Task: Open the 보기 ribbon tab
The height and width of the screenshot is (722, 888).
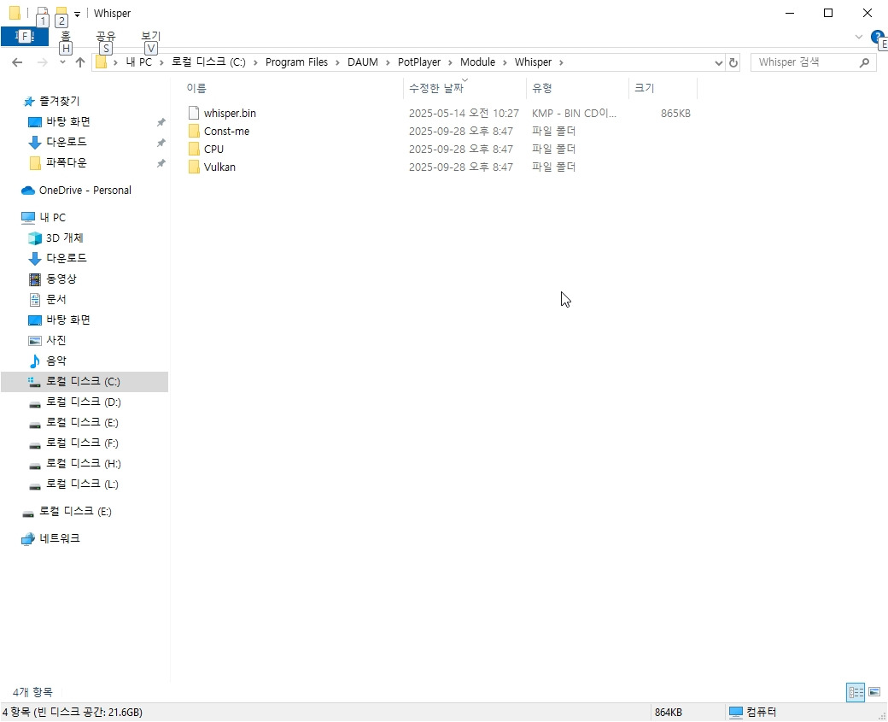Action: click(x=150, y=36)
